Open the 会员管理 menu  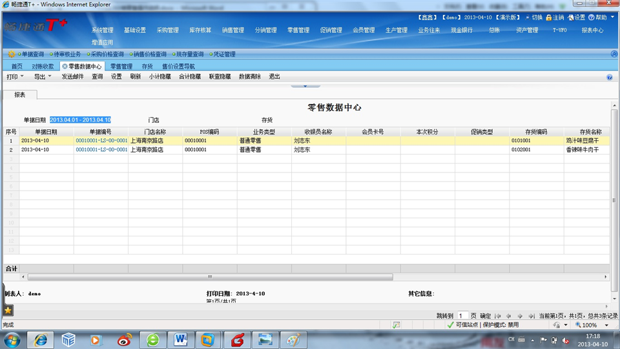[364, 30]
